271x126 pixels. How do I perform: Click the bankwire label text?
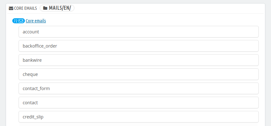click(32, 60)
